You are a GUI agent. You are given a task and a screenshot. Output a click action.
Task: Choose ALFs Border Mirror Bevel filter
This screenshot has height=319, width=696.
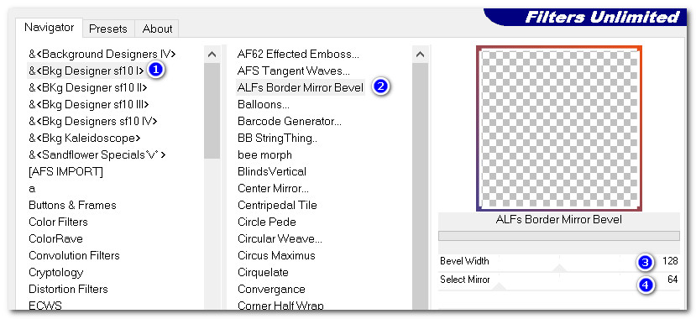point(301,87)
